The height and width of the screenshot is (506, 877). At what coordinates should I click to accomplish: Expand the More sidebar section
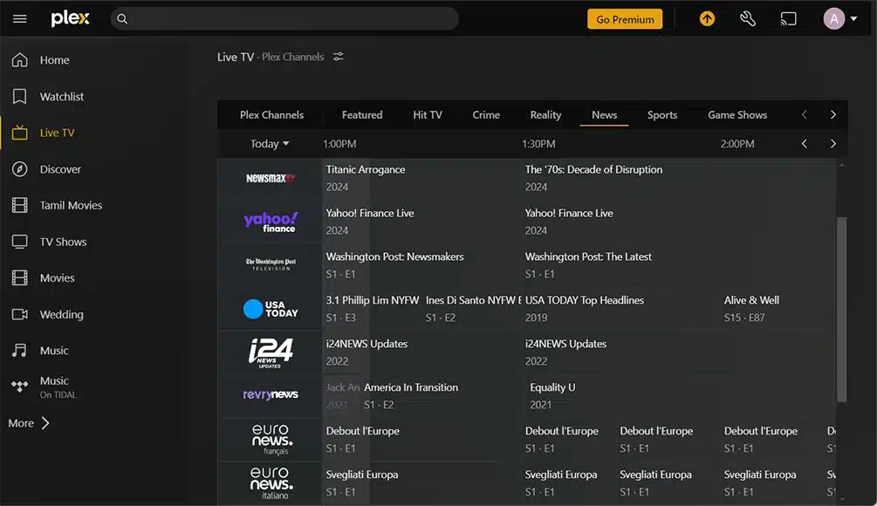click(30, 423)
